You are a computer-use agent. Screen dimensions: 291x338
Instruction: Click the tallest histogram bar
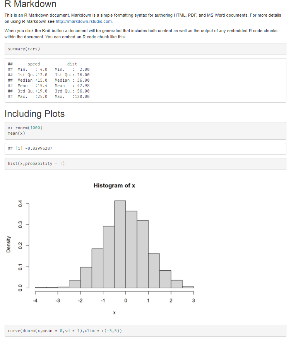[120, 244]
